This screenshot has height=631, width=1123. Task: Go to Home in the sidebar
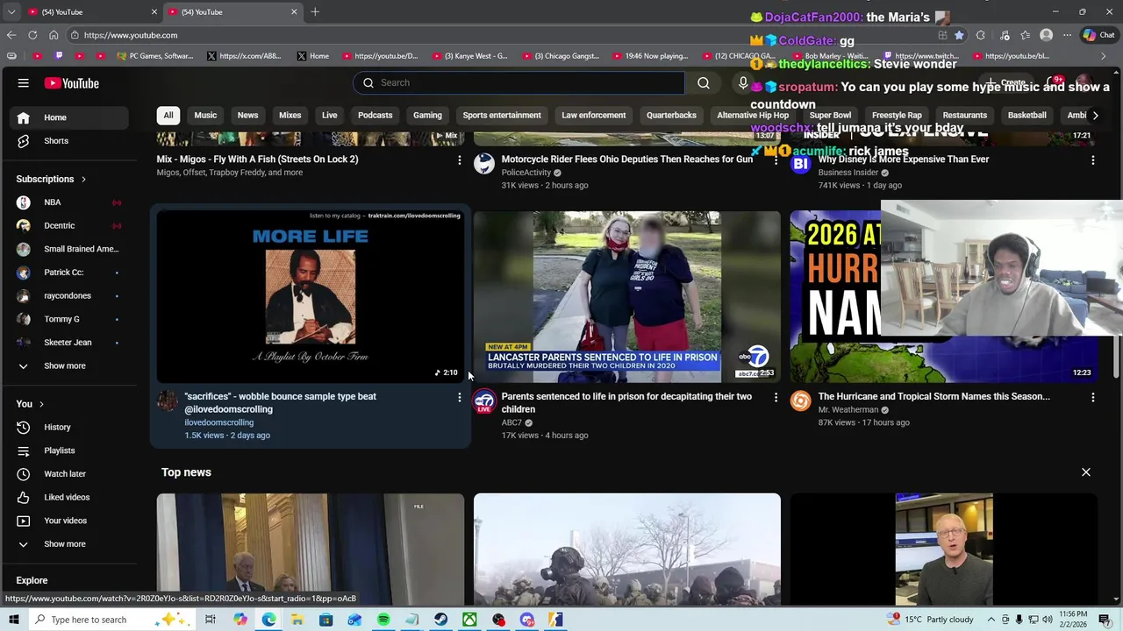pyautogui.click(x=68, y=117)
